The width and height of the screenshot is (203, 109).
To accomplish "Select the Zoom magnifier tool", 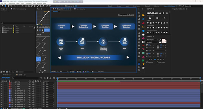I will tap(11, 6).
